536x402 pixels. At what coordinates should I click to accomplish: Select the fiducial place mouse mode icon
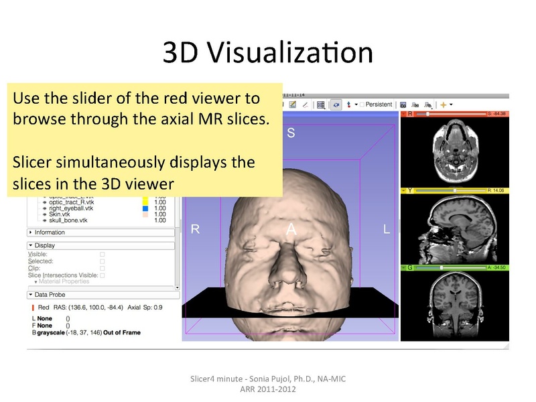point(348,105)
